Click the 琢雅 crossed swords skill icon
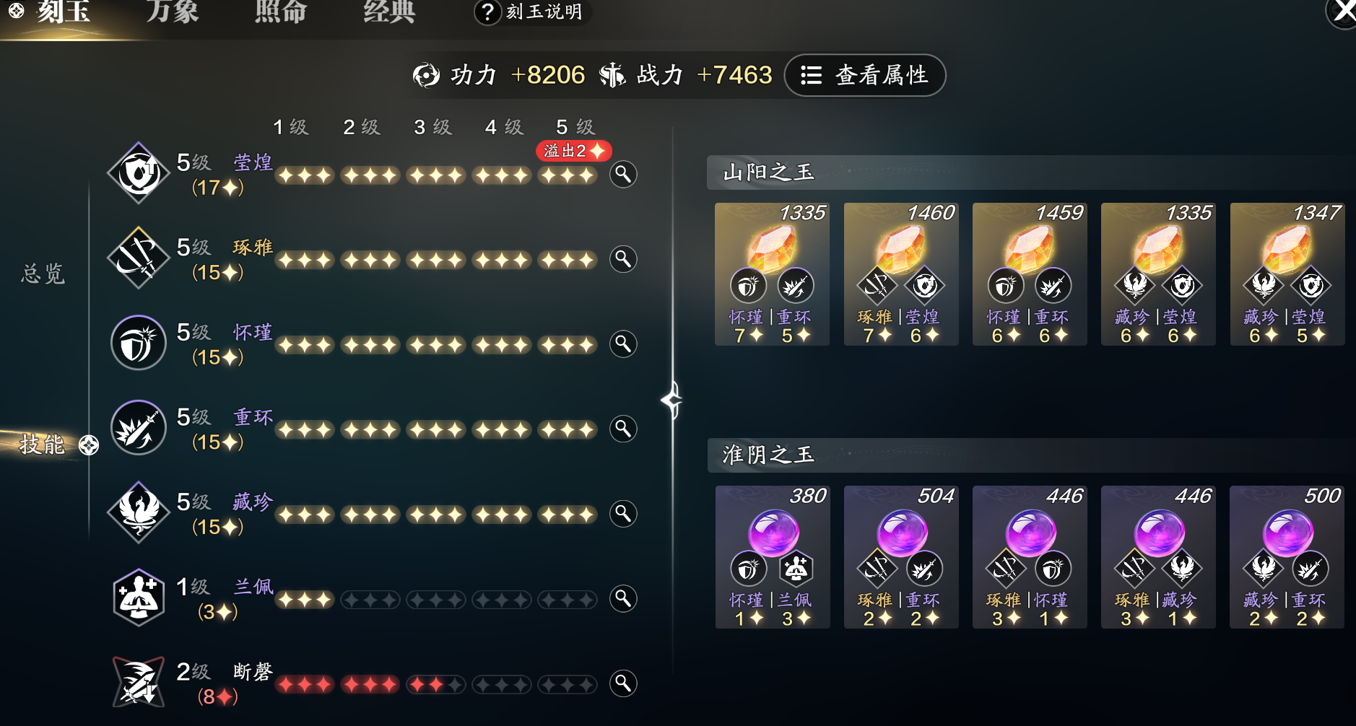 point(139,258)
